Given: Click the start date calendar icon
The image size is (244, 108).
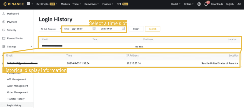Looking at the screenshot, I should 94,29.
